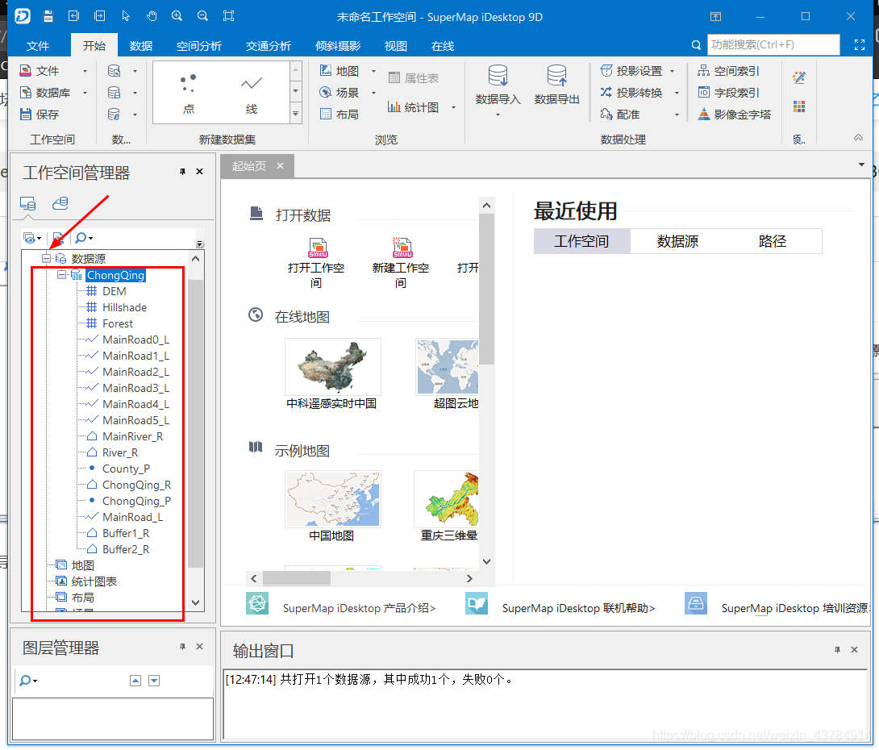Open the tab list dropdown arrow

click(861, 165)
